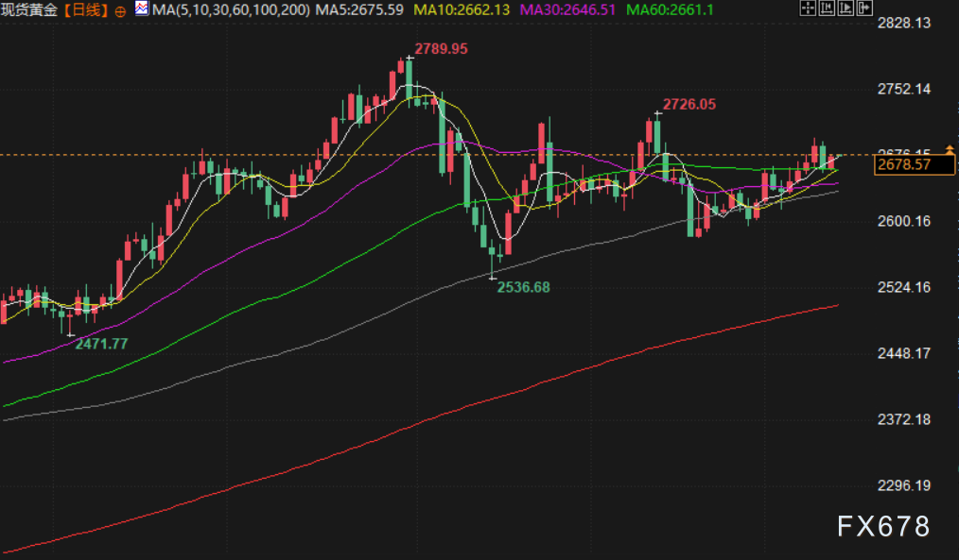Click the 2726.05 peak price label
Image resolution: width=959 pixels, height=560 pixels.
689,105
